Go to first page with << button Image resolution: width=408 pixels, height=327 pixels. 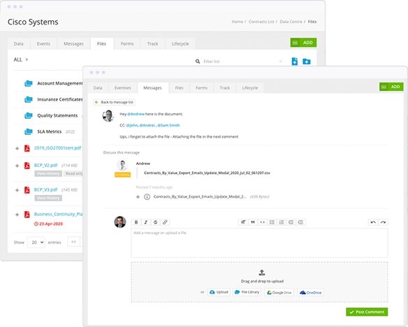[x=73, y=242]
